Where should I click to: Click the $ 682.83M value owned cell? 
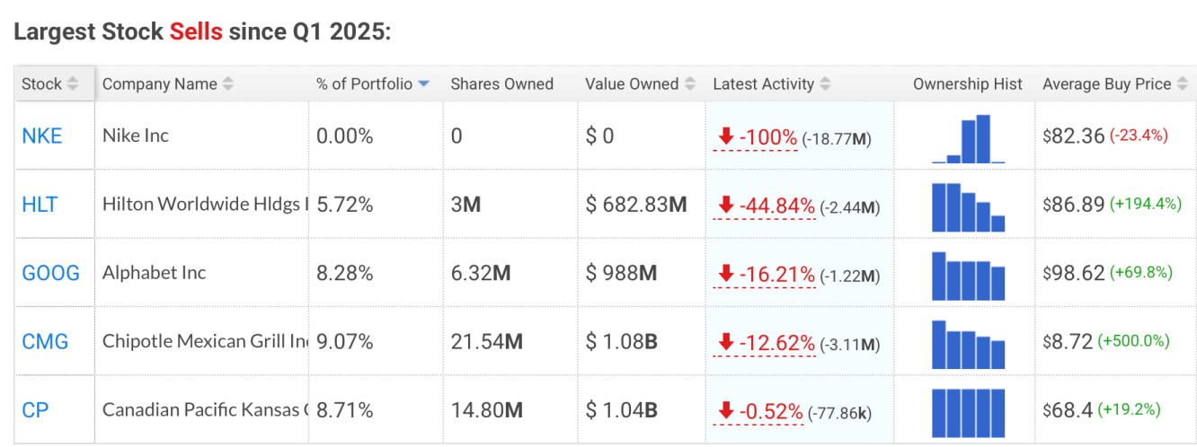(x=636, y=205)
